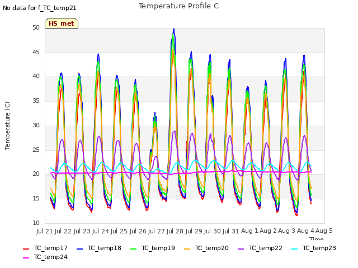Click the red TC_temp17 legend swatch
The height and width of the screenshot is (268, 358).
click(x=26, y=249)
